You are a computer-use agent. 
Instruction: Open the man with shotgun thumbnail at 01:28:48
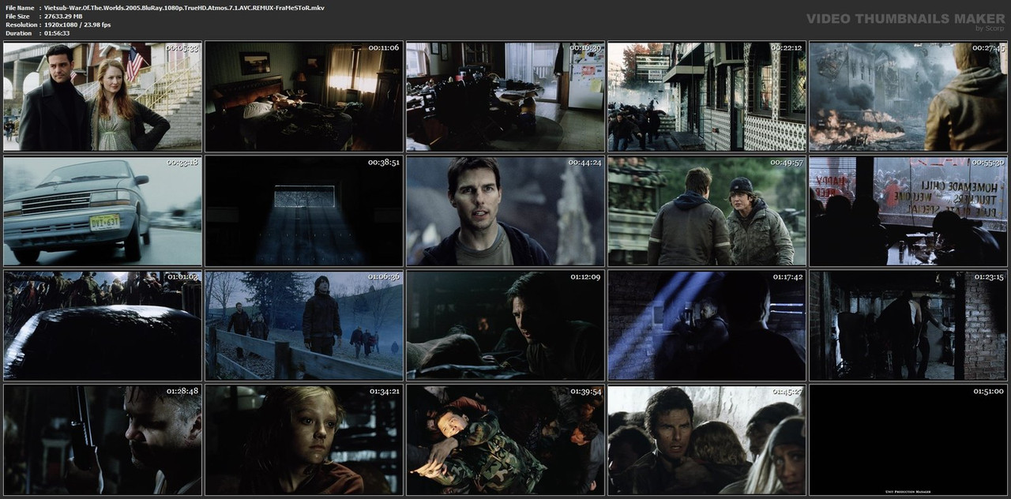click(103, 440)
